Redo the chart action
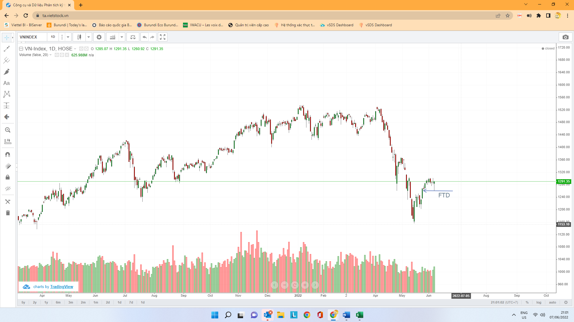Image resolution: width=574 pixels, height=322 pixels. coord(152,37)
